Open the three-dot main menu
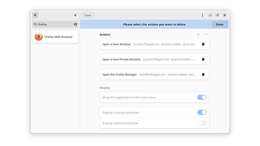 (203, 15)
